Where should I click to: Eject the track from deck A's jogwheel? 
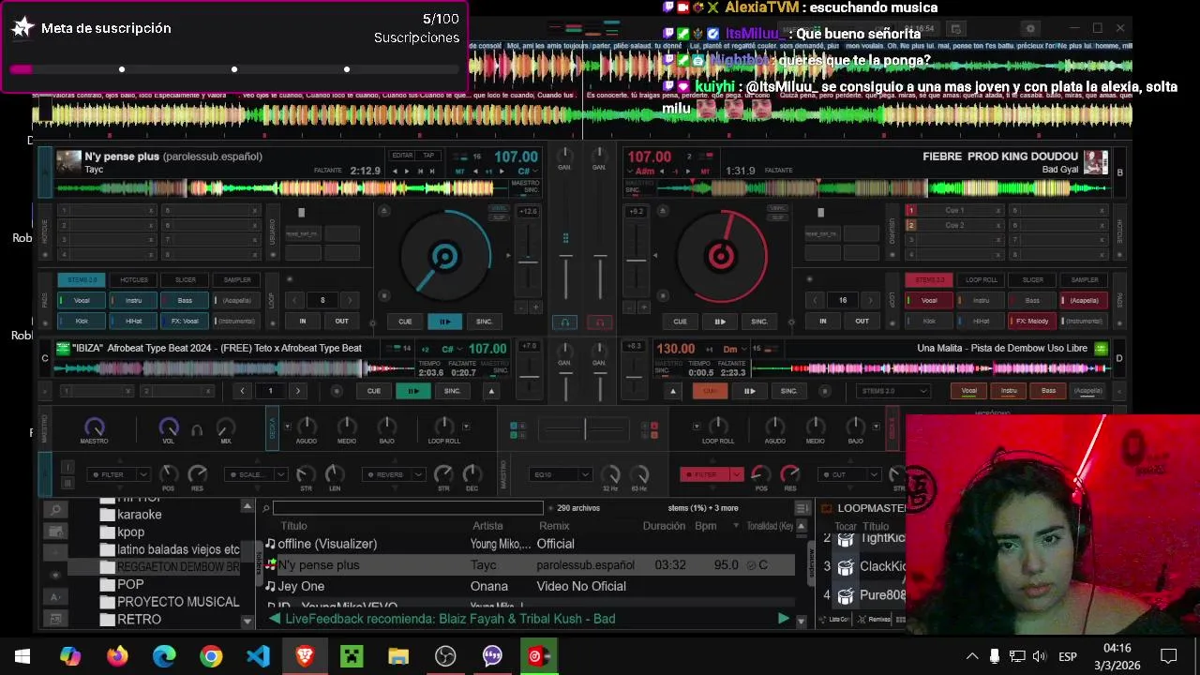[x=383, y=211]
